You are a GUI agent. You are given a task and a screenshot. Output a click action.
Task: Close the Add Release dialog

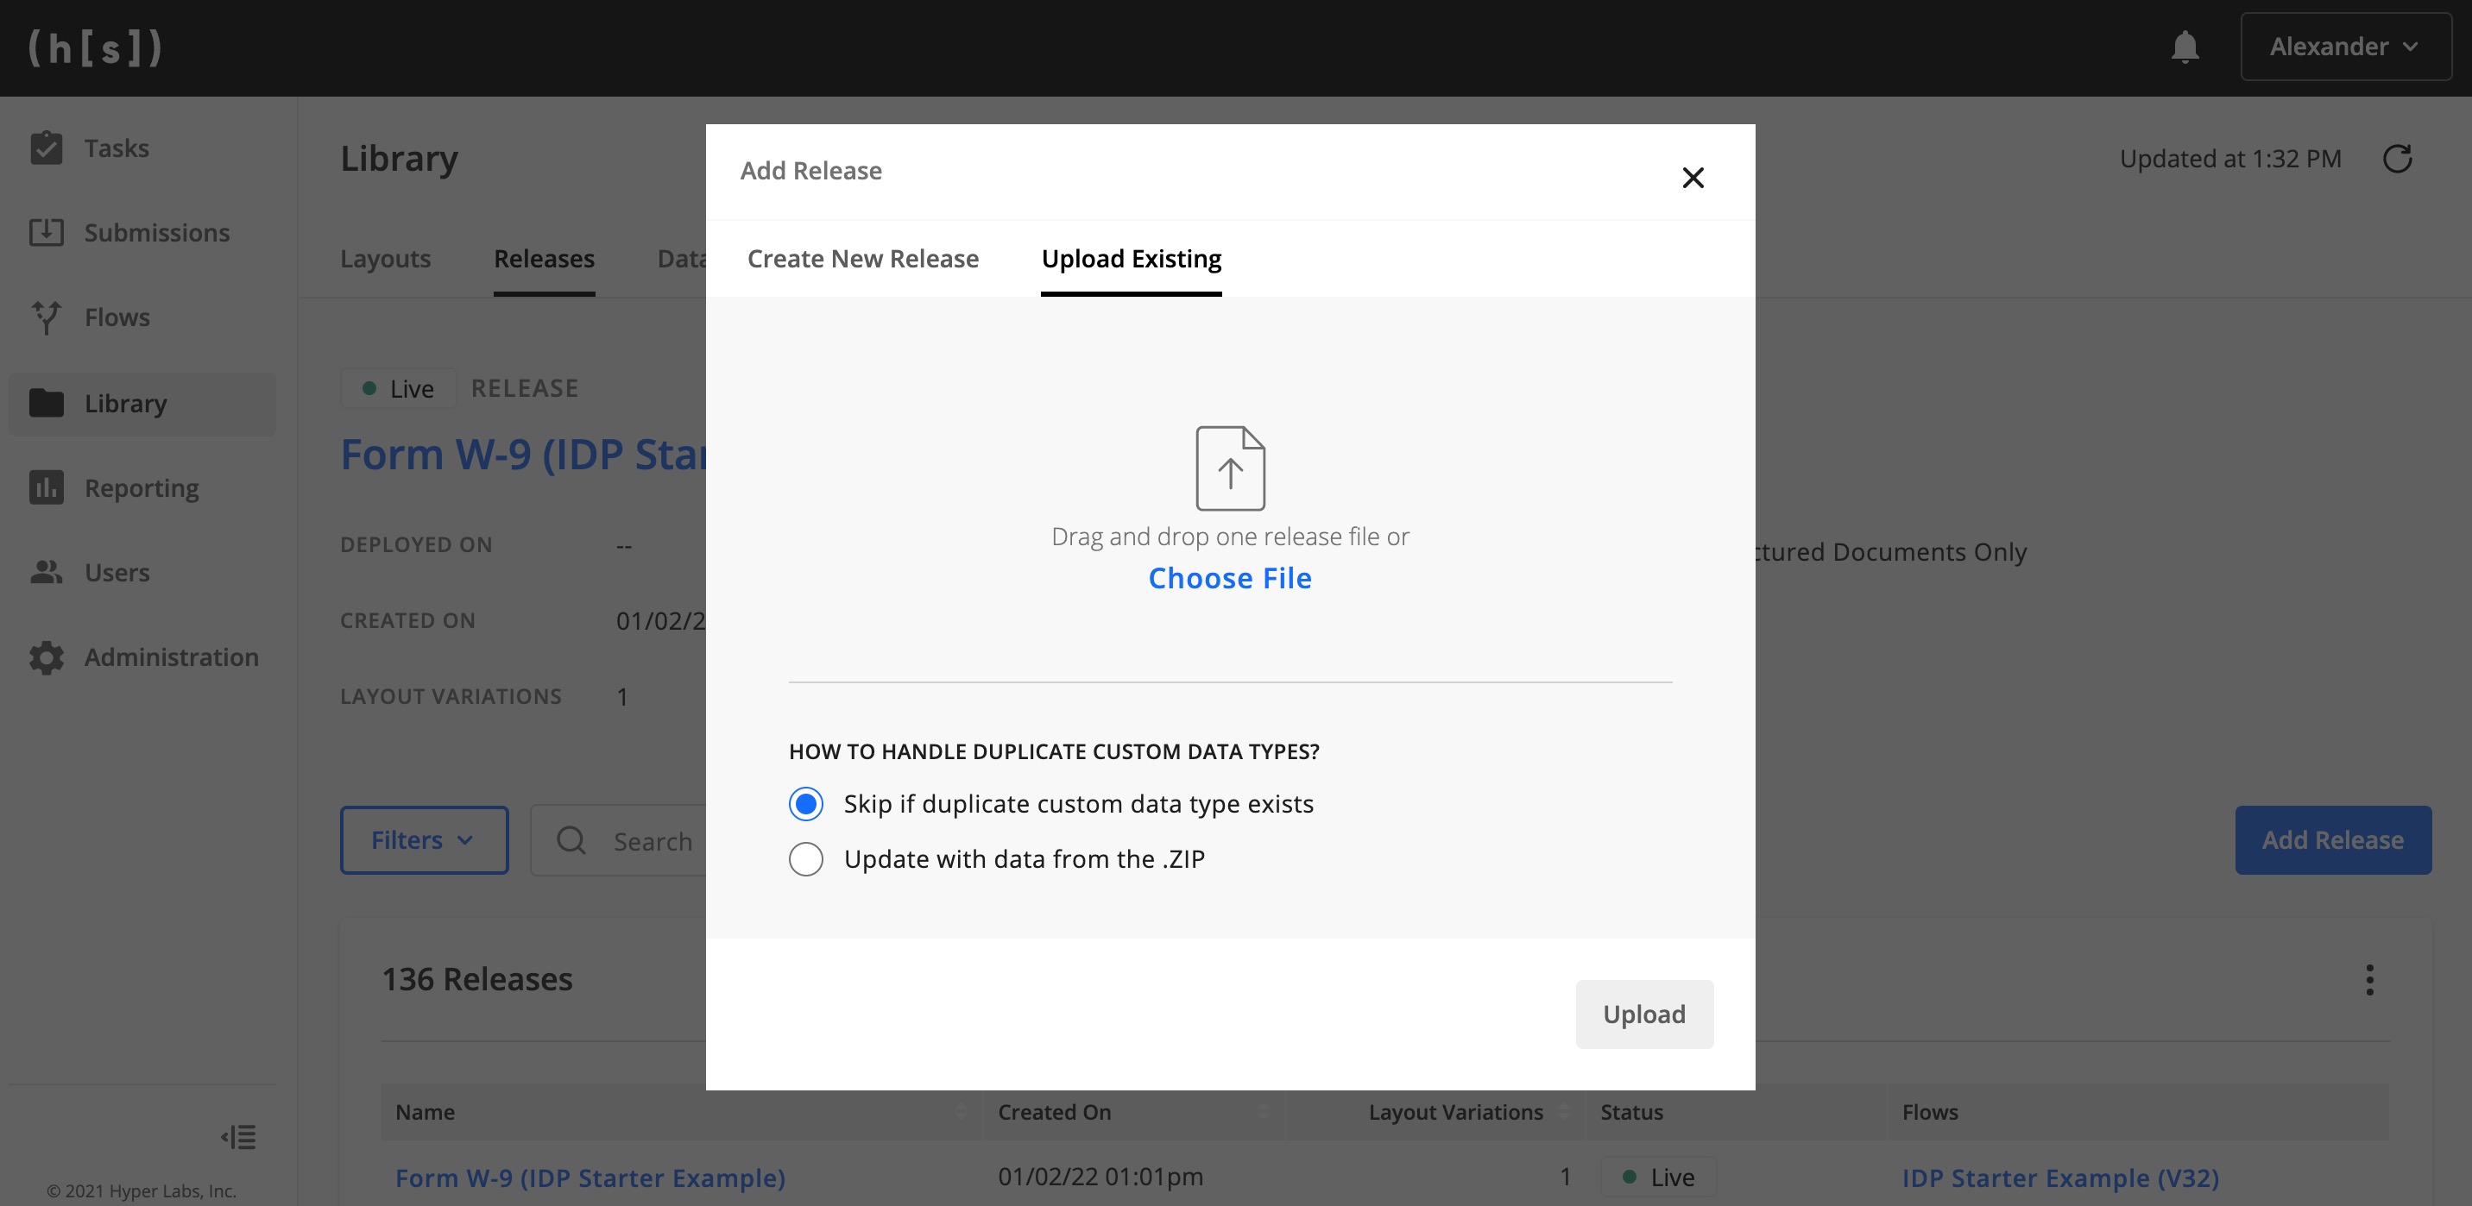click(1693, 178)
